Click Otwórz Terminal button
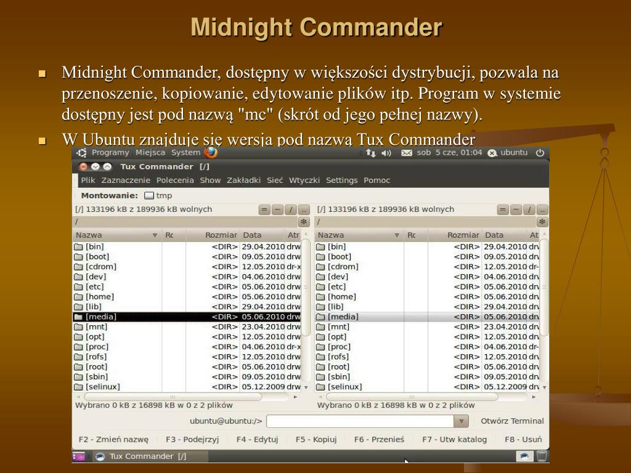Image resolution: width=631 pixels, height=473 pixels. 512,421
